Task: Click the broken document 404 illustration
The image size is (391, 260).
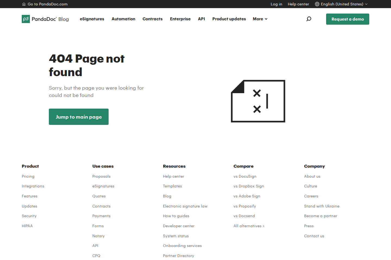Action: click(258, 101)
